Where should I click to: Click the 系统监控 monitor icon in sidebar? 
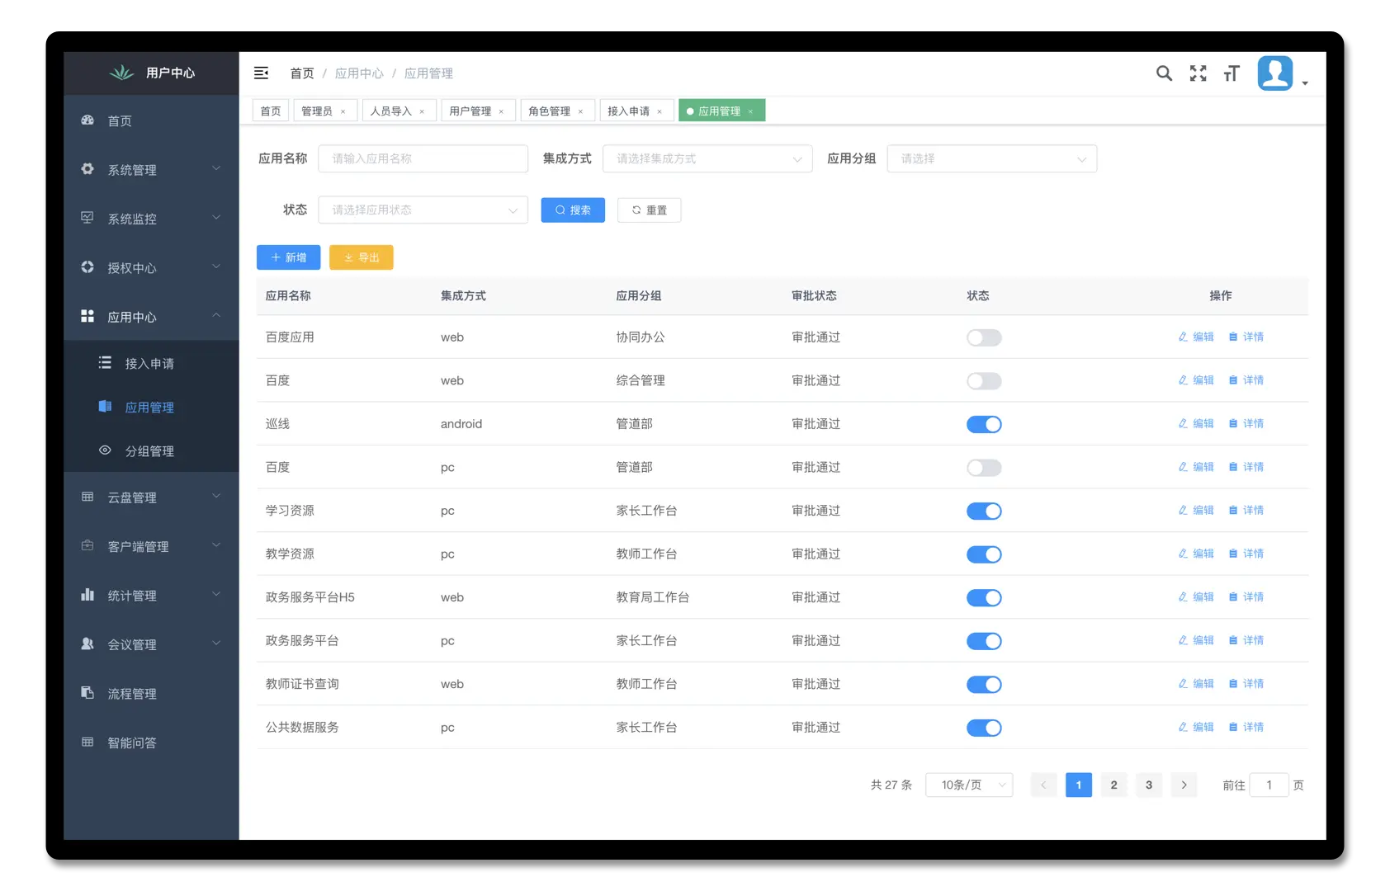tap(87, 218)
